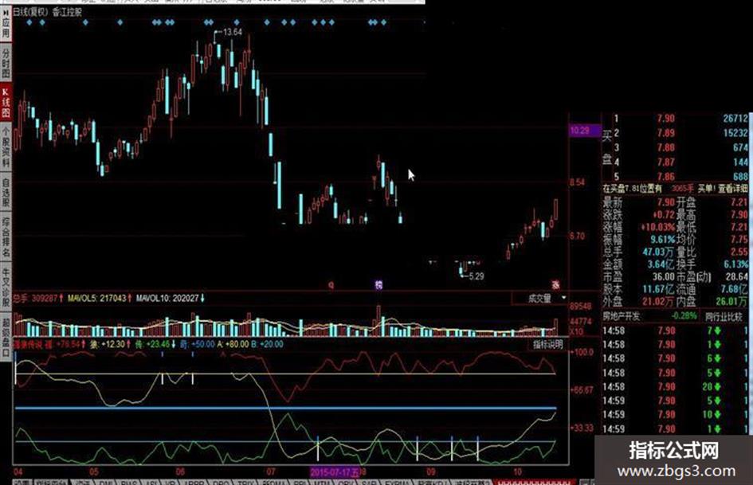This screenshot has width=753, height=485.
Task: Click the purple 10.29 price tag
Action: 584,130
